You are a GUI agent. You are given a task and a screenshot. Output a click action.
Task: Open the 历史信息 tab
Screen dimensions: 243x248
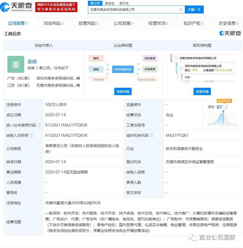tap(228, 23)
